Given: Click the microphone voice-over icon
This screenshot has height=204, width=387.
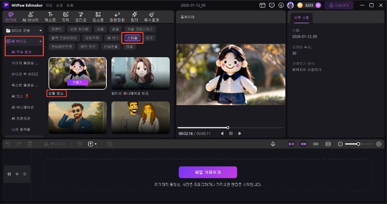Looking at the screenshot, I should pyautogui.click(x=273, y=144).
